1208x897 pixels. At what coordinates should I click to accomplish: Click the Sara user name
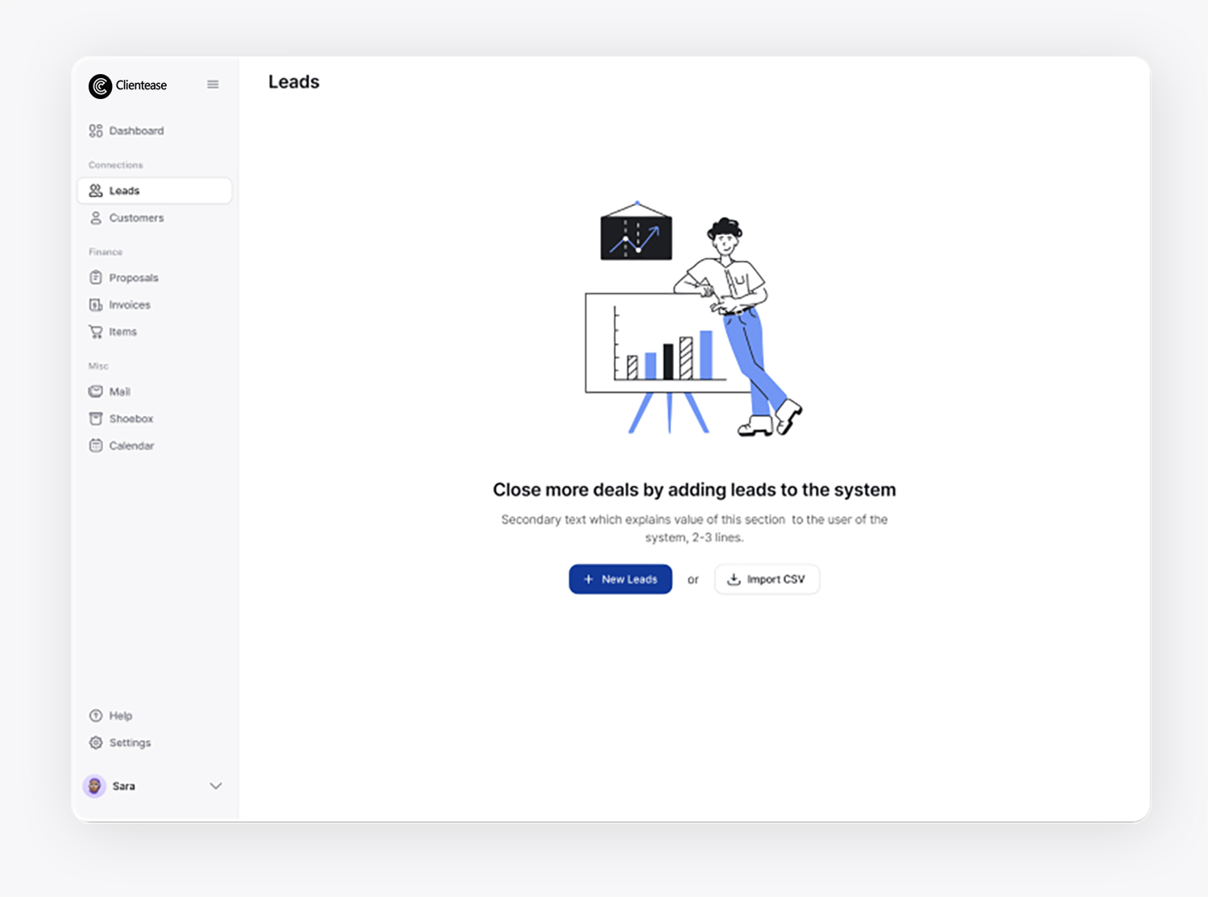[124, 786]
